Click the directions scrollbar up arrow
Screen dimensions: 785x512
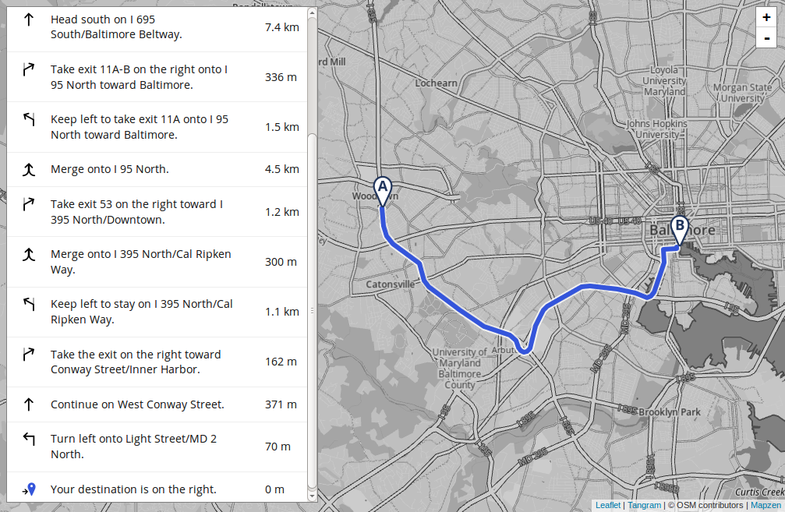point(312,12)
